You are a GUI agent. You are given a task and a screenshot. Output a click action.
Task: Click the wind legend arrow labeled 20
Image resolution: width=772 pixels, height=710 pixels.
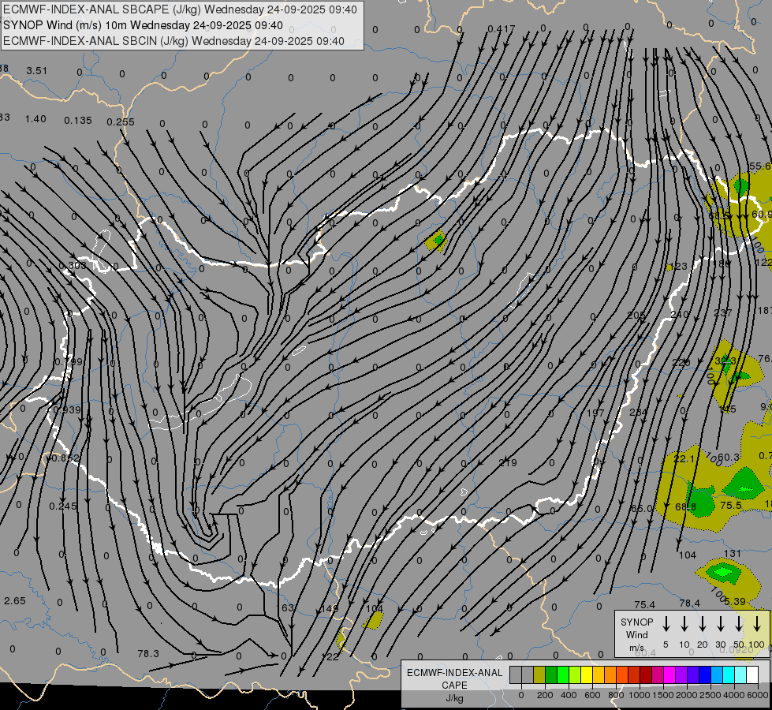point(703,624)
